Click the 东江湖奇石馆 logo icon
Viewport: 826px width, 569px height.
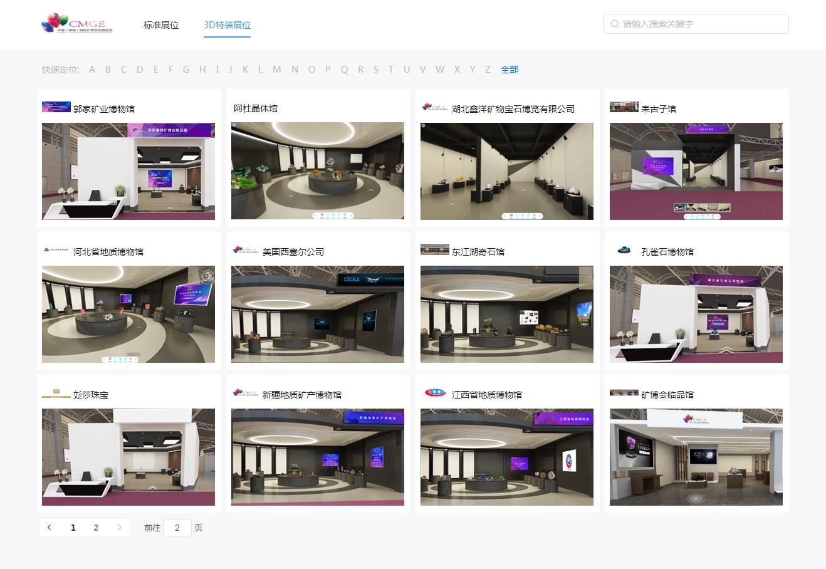tap(434, 250)
